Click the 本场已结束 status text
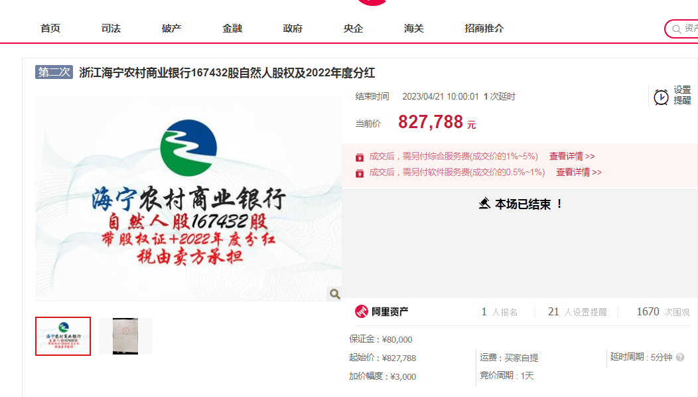This screenshot has height=397, width=698. [x=528, y=204]
